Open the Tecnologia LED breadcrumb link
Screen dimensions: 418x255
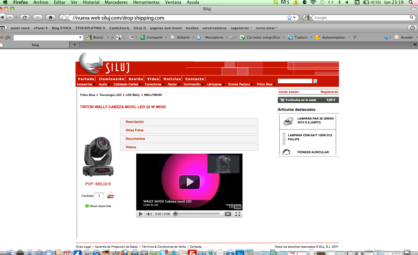point(110,95)
